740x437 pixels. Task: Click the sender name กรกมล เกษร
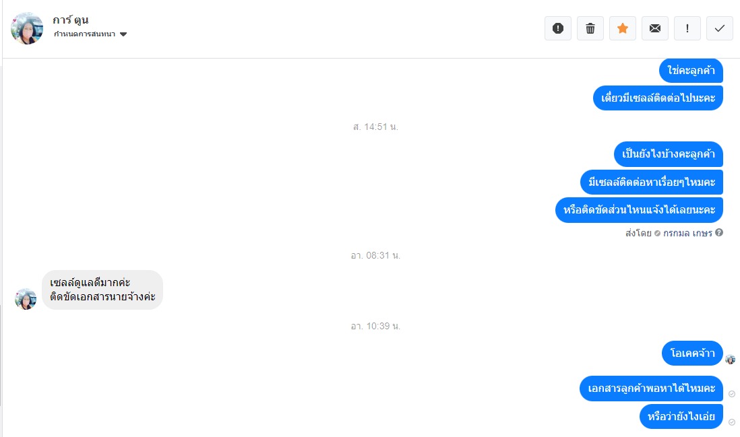pos(687,233)
